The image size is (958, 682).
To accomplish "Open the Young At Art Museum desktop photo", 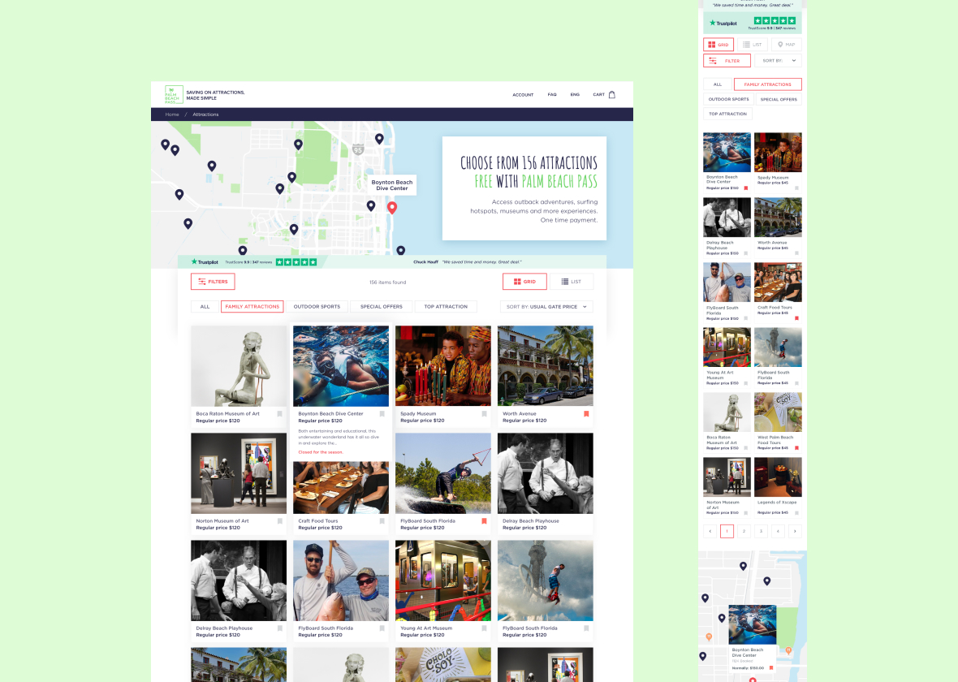I will click(x=443, y=581).
